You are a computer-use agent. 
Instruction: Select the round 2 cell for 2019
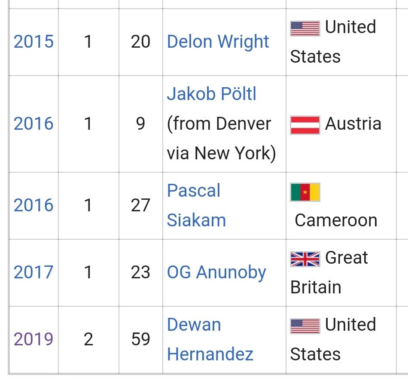point(88,339)
